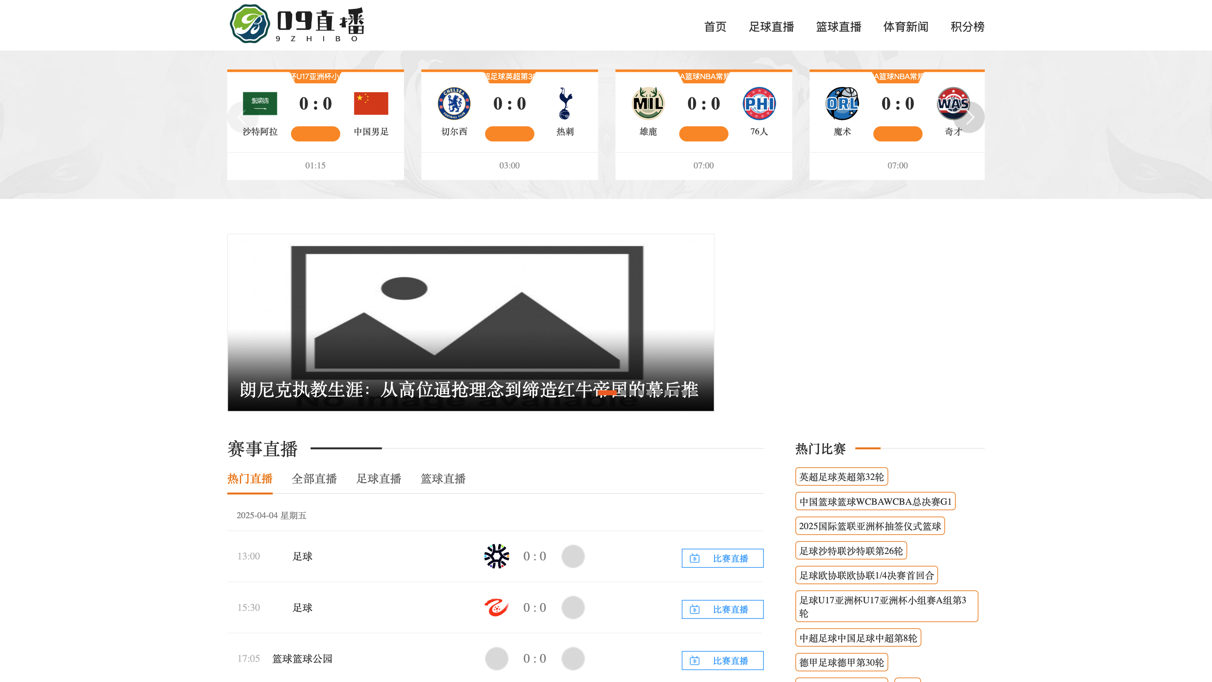Click 比赛直播 button for 17:05 basketball match
Viewport: 1212px width, 682px height.
click(722, 661)
